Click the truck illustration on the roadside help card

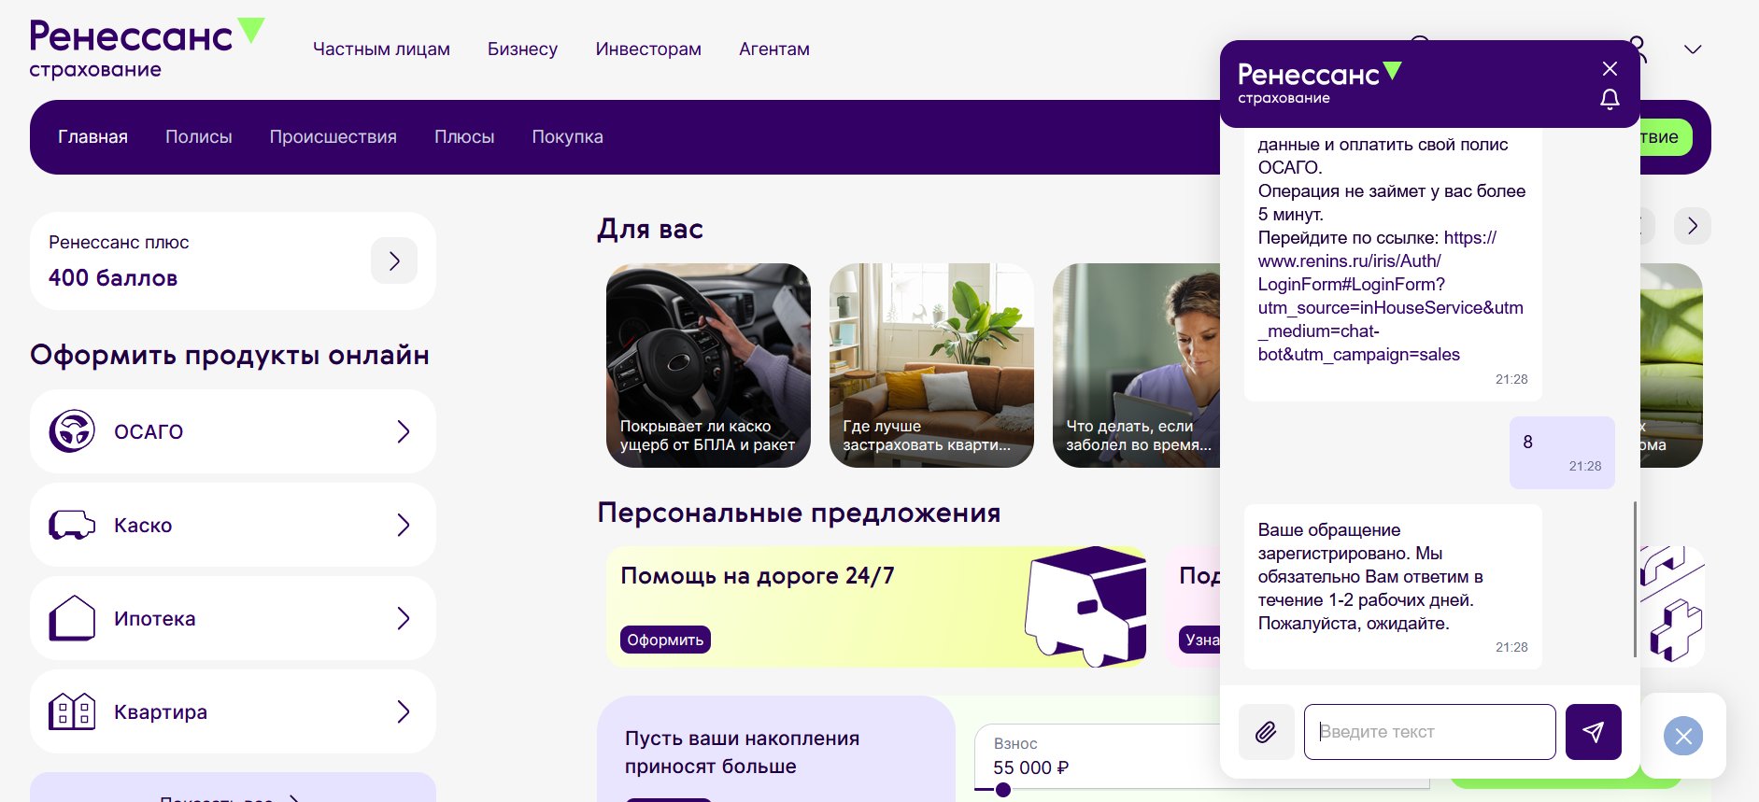pyautogui.click(x=1085, y=605)
